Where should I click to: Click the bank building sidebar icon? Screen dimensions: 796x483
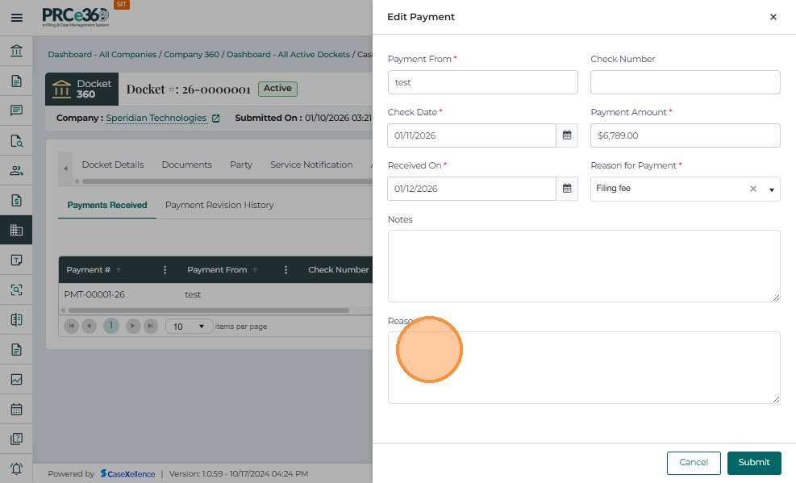coord(16,52)
